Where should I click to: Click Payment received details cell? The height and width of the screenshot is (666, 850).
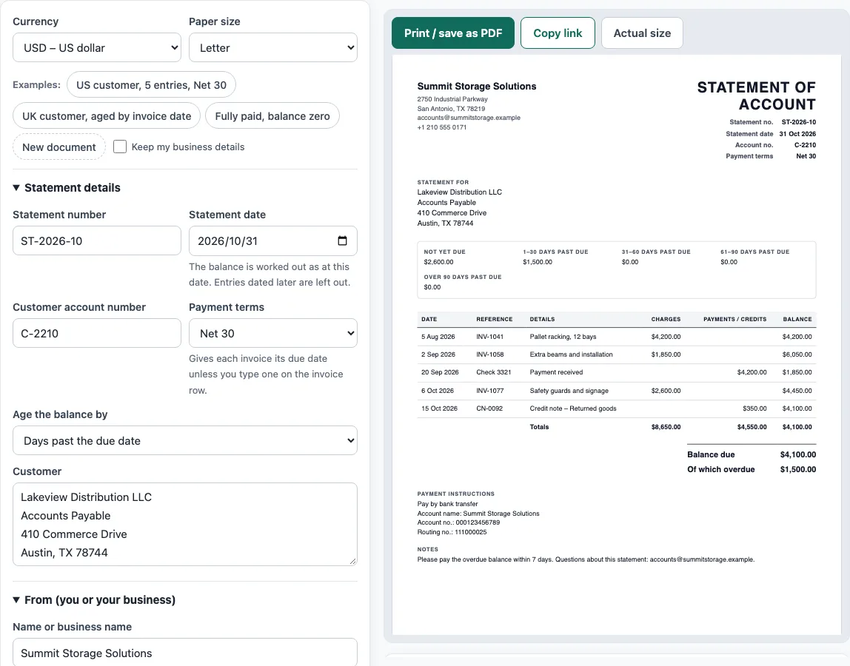click(556, 372)
